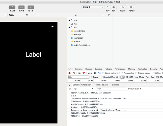Image resolution: width=163 pixels, height=126 pixels.
Task: Enable Hide data URLs checkbox
Action: [x=100, y=77]
